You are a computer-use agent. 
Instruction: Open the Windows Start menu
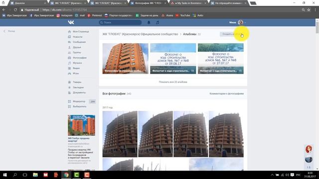[5, 175]
